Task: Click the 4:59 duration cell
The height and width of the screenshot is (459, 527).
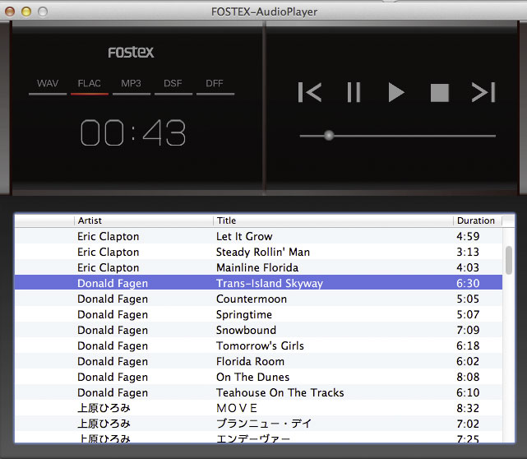Action: [468, 236]
